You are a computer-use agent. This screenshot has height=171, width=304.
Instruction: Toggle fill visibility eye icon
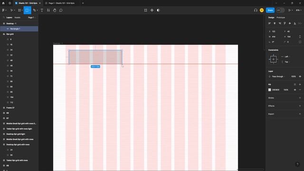click(x=294, y=90)
